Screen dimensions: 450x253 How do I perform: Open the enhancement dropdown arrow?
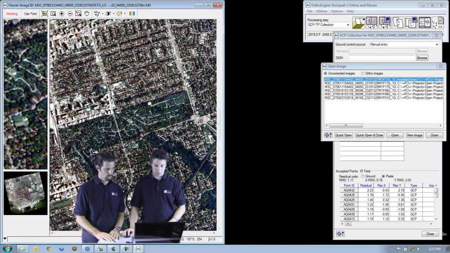(x=103, y=14)
